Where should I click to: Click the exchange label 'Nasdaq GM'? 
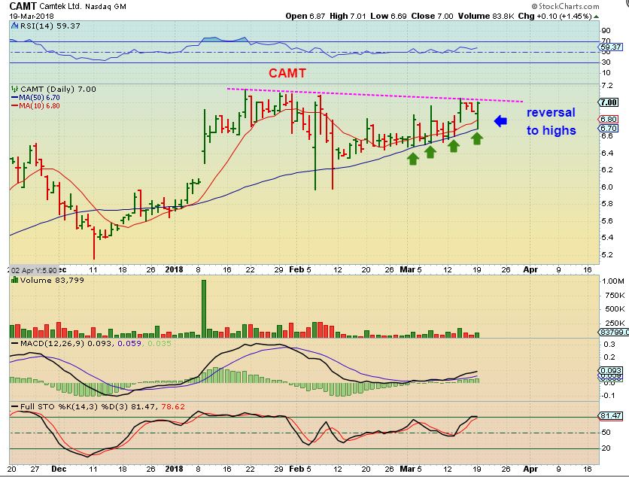click(x=106, y=7)
